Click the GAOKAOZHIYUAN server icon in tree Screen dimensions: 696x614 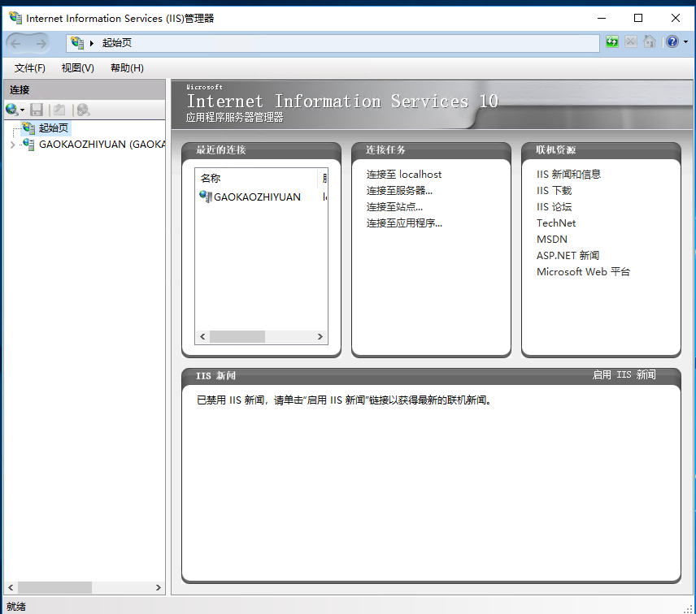28,145
